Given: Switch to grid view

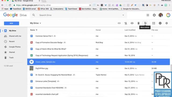Looking at the screenshot, I should 154,23.
